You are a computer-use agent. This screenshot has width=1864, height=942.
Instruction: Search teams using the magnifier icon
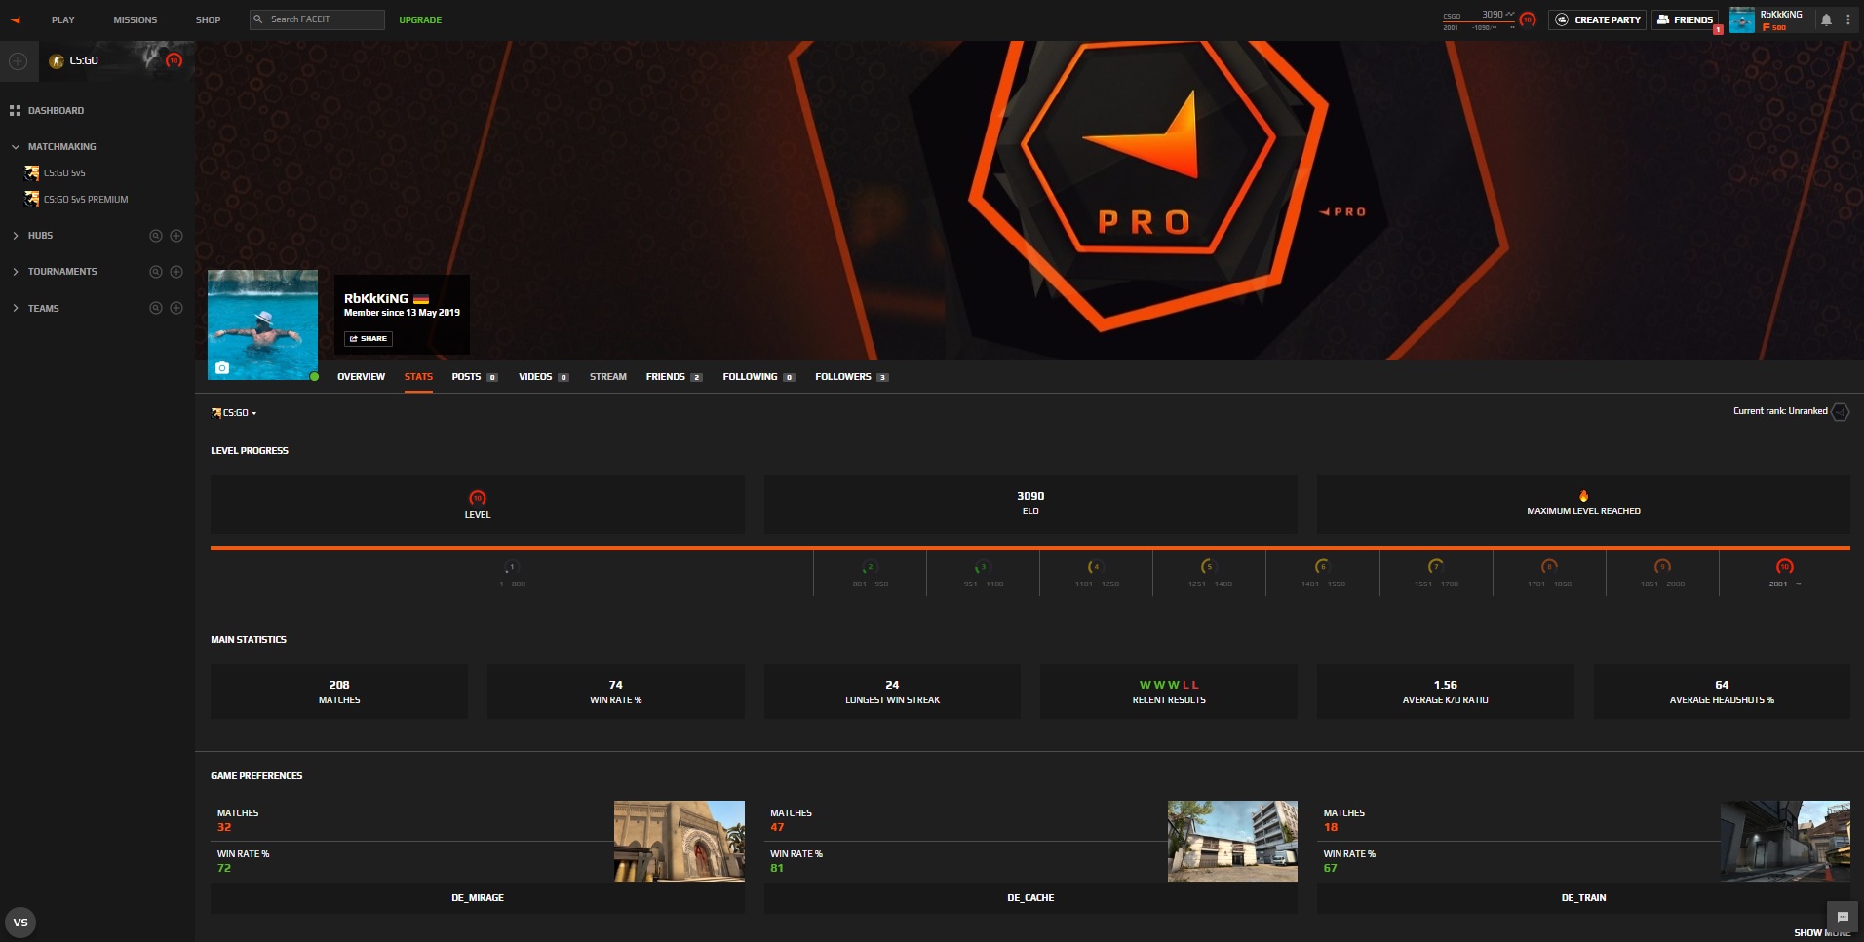155,308
